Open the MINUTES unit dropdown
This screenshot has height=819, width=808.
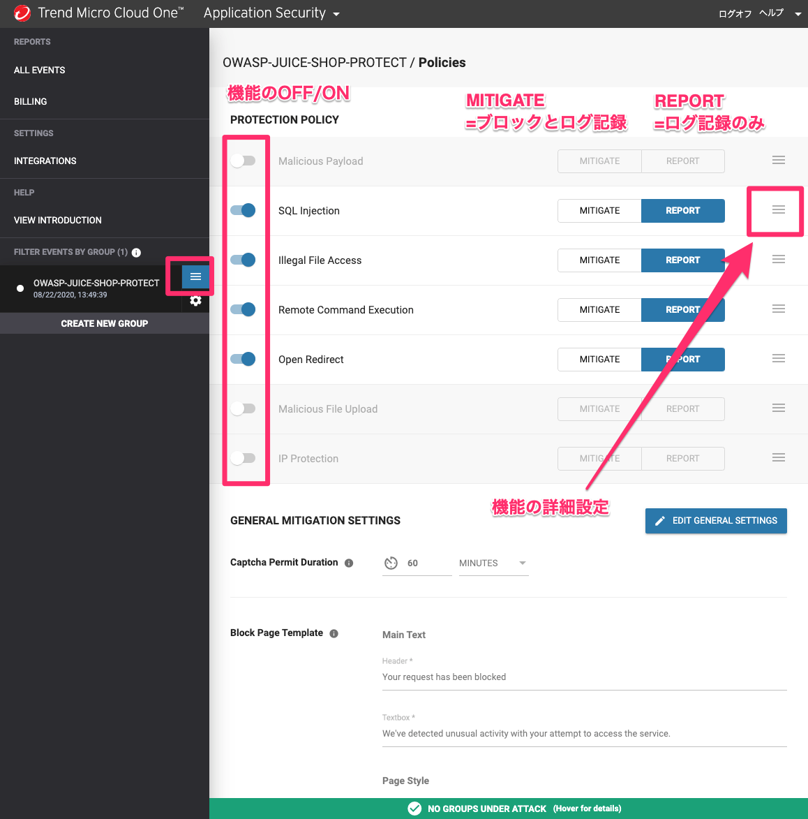click(x=493, y=563)
